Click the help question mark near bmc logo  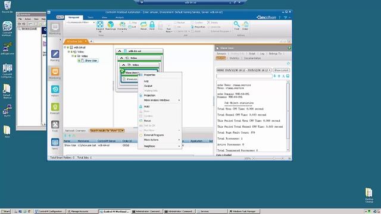pos(280,17)
